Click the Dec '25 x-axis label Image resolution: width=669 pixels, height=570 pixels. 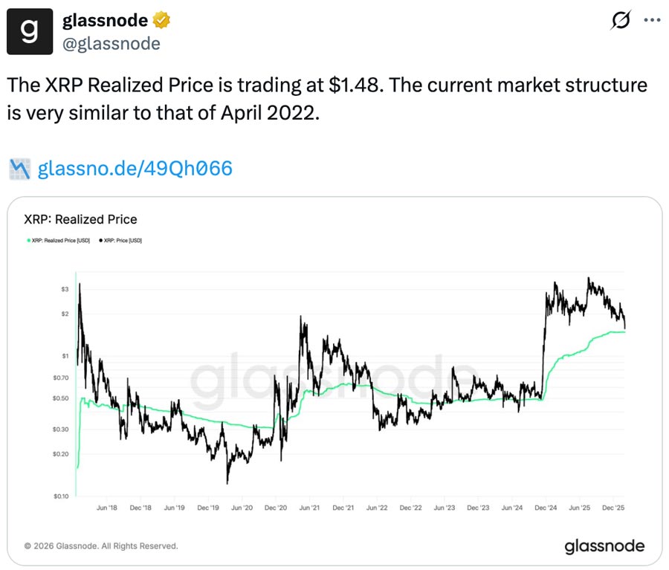point(613,508)
